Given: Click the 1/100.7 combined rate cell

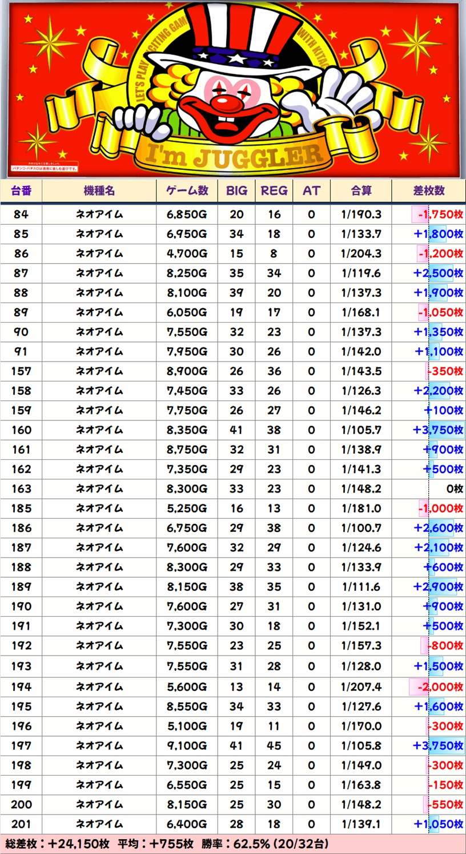Looking at the screenshot, I should point(361,528).
